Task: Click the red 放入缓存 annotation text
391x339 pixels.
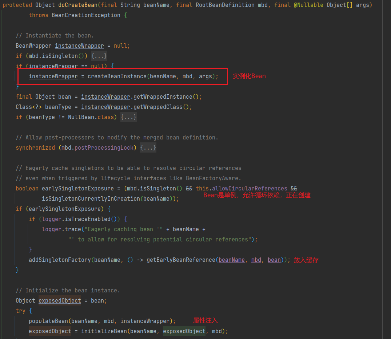Action: tap(306, 260)
